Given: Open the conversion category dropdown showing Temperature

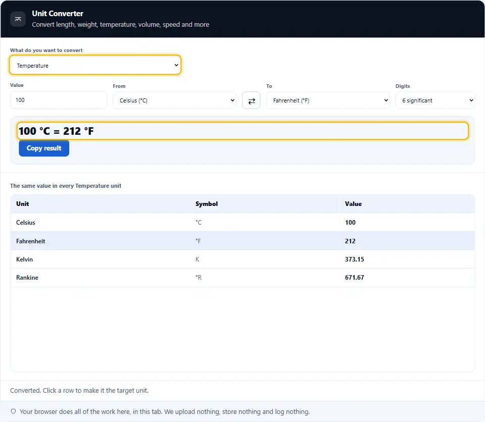Looking at the screenshot, I should (95, 65).
